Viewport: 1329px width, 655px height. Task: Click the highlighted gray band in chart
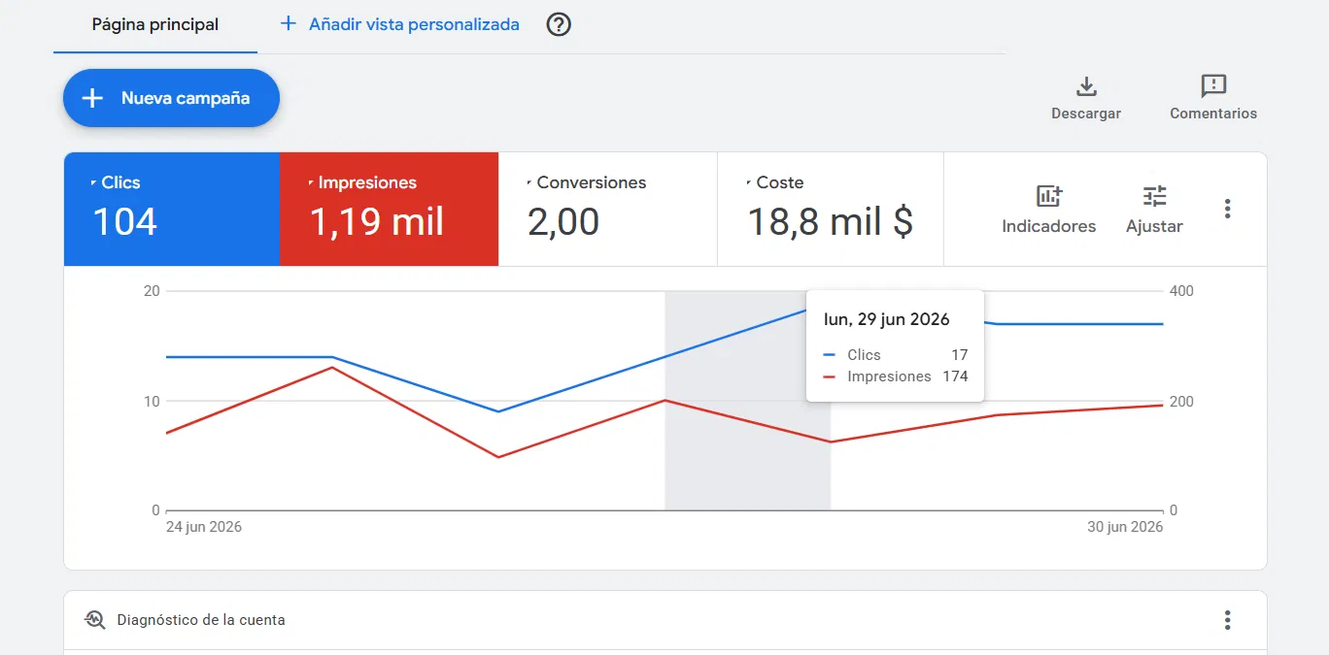click(747, 400)
